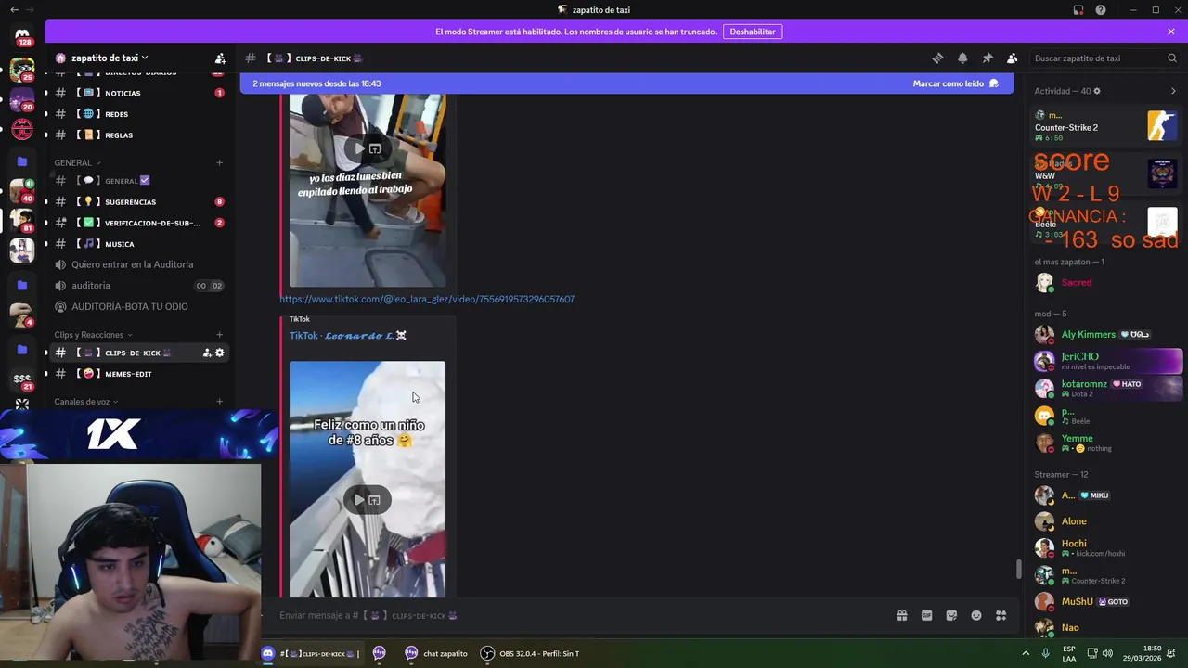The height and width of the screenshot is (668, 1188).
Task: Expand the Actividad panel chevron
Action: coord(1173,91)
